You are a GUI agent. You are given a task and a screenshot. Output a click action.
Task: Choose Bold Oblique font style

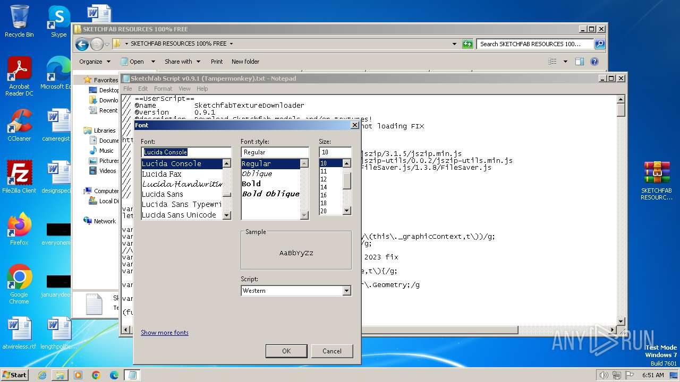point(271,194)
